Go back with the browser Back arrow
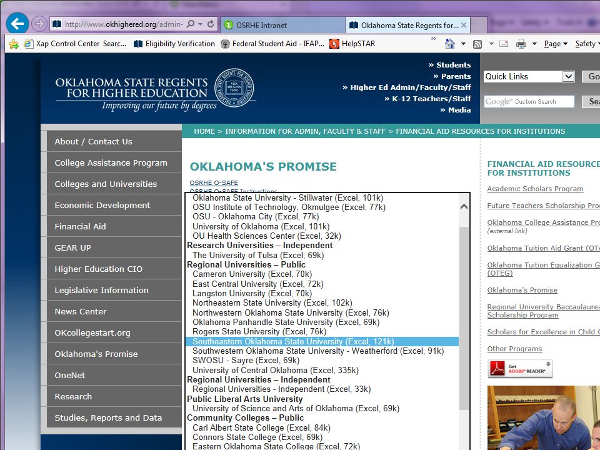The image size is (600, 450). pos(17,24)
